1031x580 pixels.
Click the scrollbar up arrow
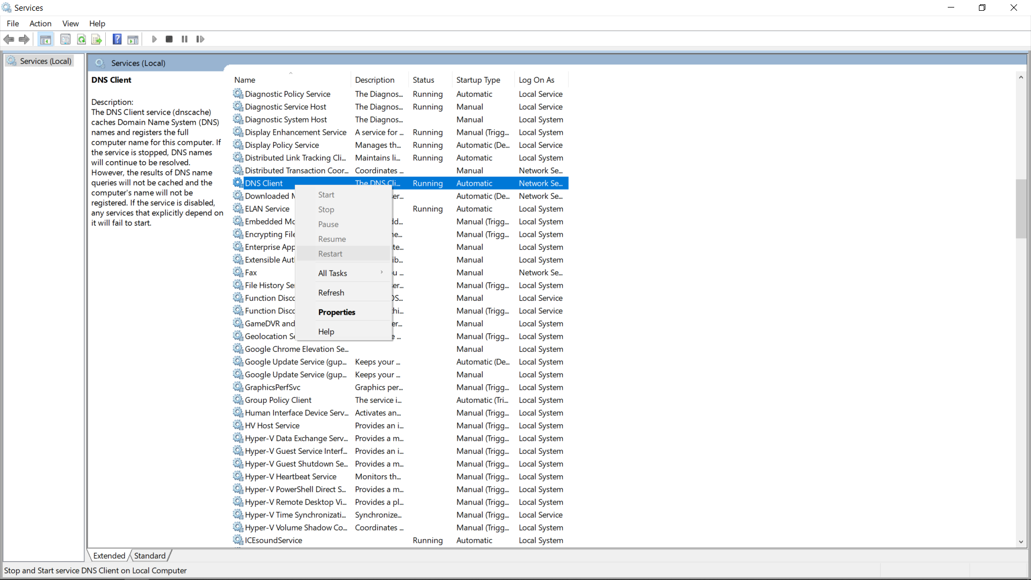1021,77
